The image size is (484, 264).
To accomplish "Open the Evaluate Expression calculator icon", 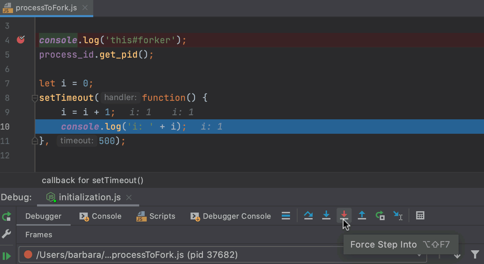I will click(x=420, y=216).
